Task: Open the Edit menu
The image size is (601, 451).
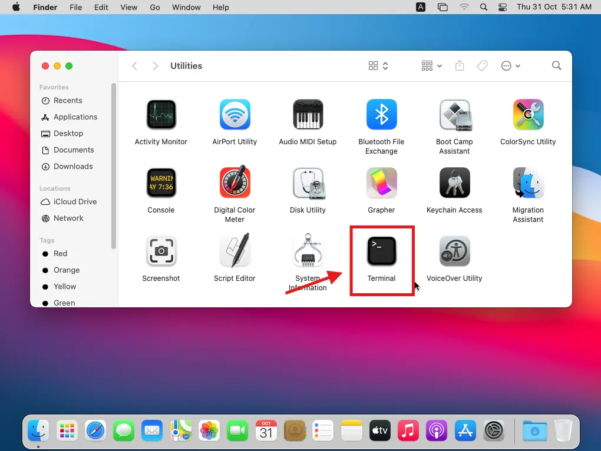Action: (101, 7)
